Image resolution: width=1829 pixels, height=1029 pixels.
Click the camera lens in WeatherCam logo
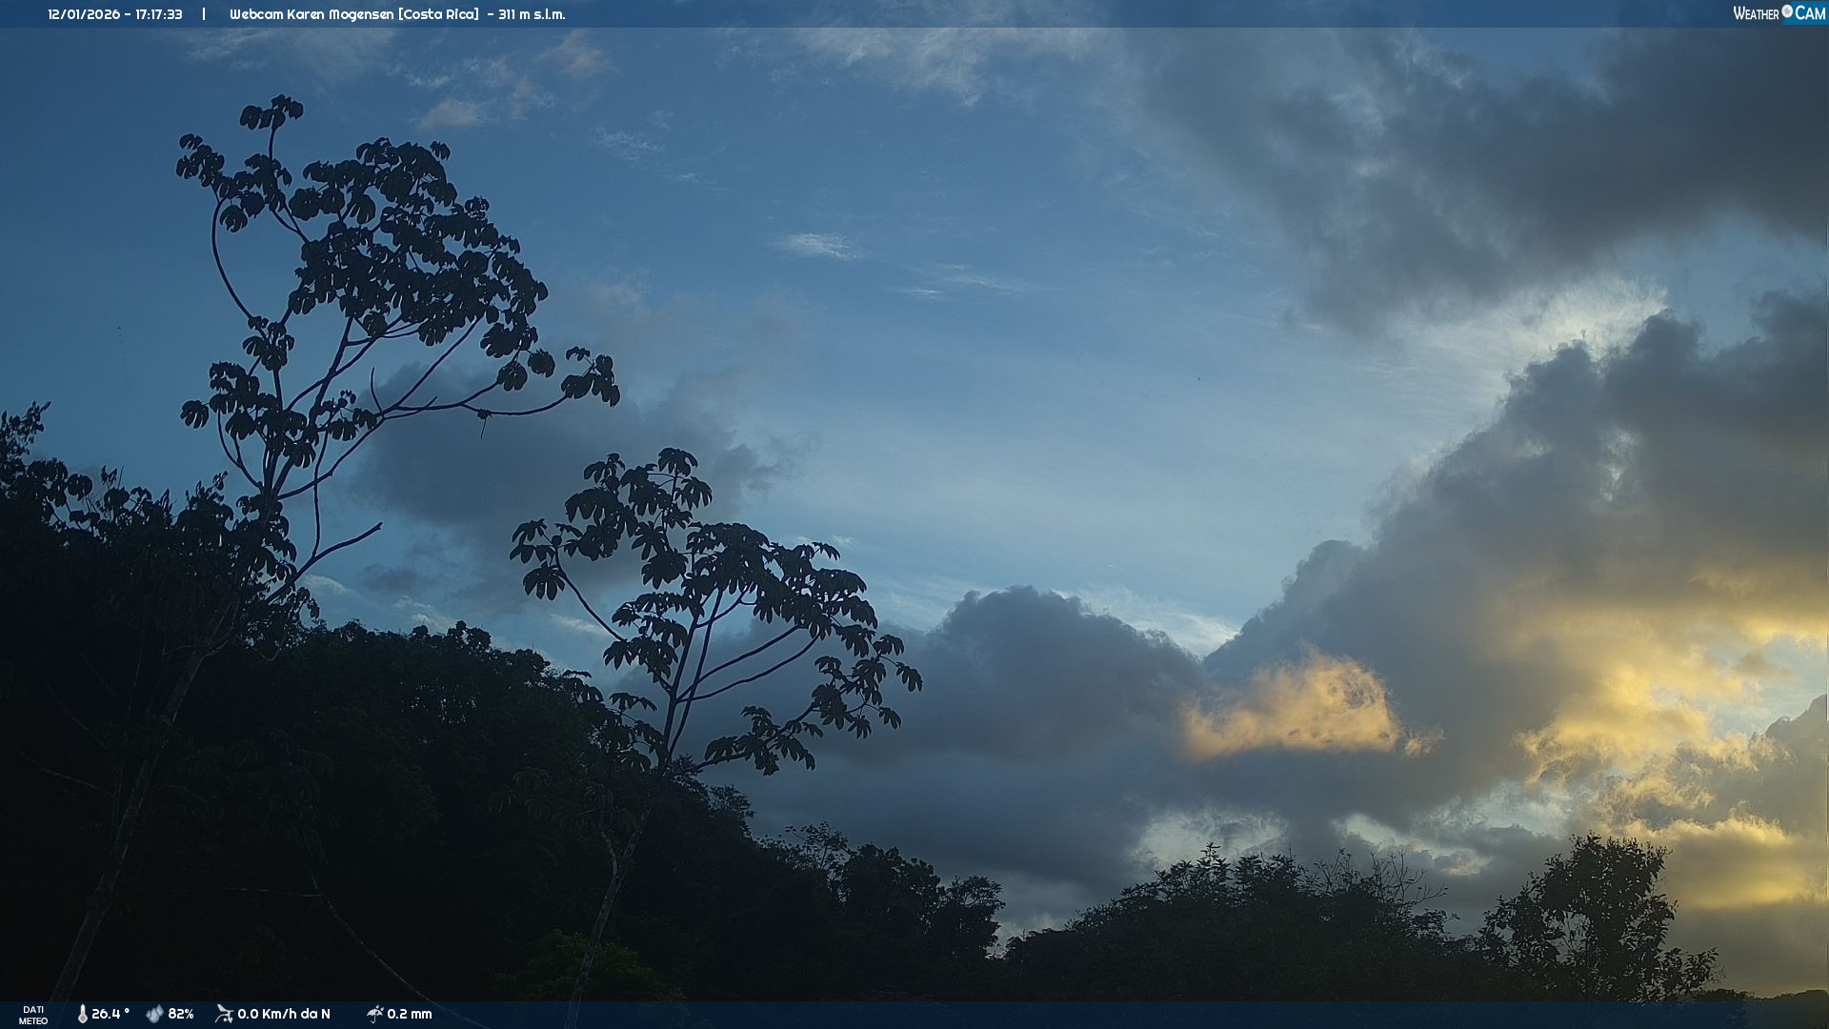click(1787, 11)
